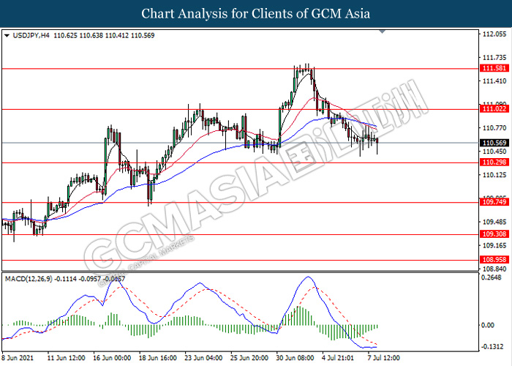
Task: Click the 109.485 price scale value
Action: pos(494,223)
